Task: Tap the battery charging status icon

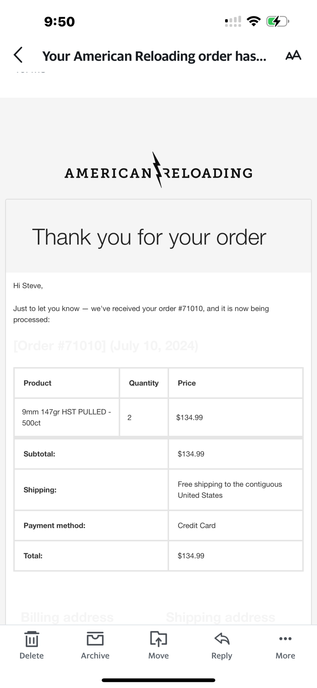Action: click(x=277, y=21)
